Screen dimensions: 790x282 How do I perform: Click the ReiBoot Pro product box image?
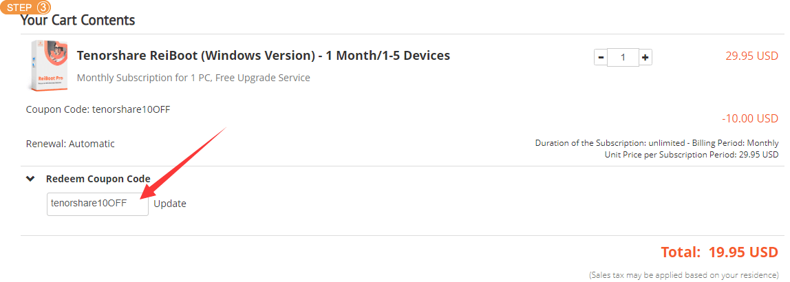tap(49, 65)
